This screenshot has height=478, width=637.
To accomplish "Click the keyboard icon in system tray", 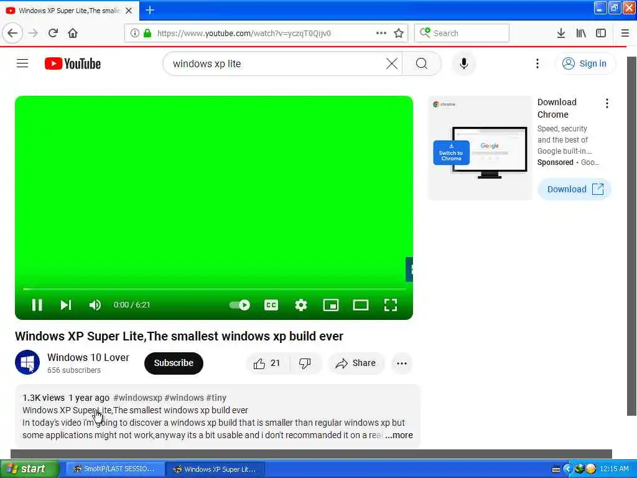I will click(x=556, y=469).
